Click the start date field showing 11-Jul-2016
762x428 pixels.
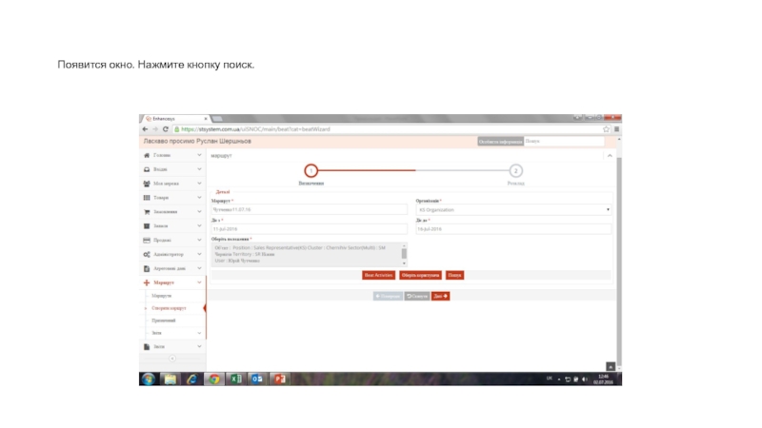tap(309, 229)
